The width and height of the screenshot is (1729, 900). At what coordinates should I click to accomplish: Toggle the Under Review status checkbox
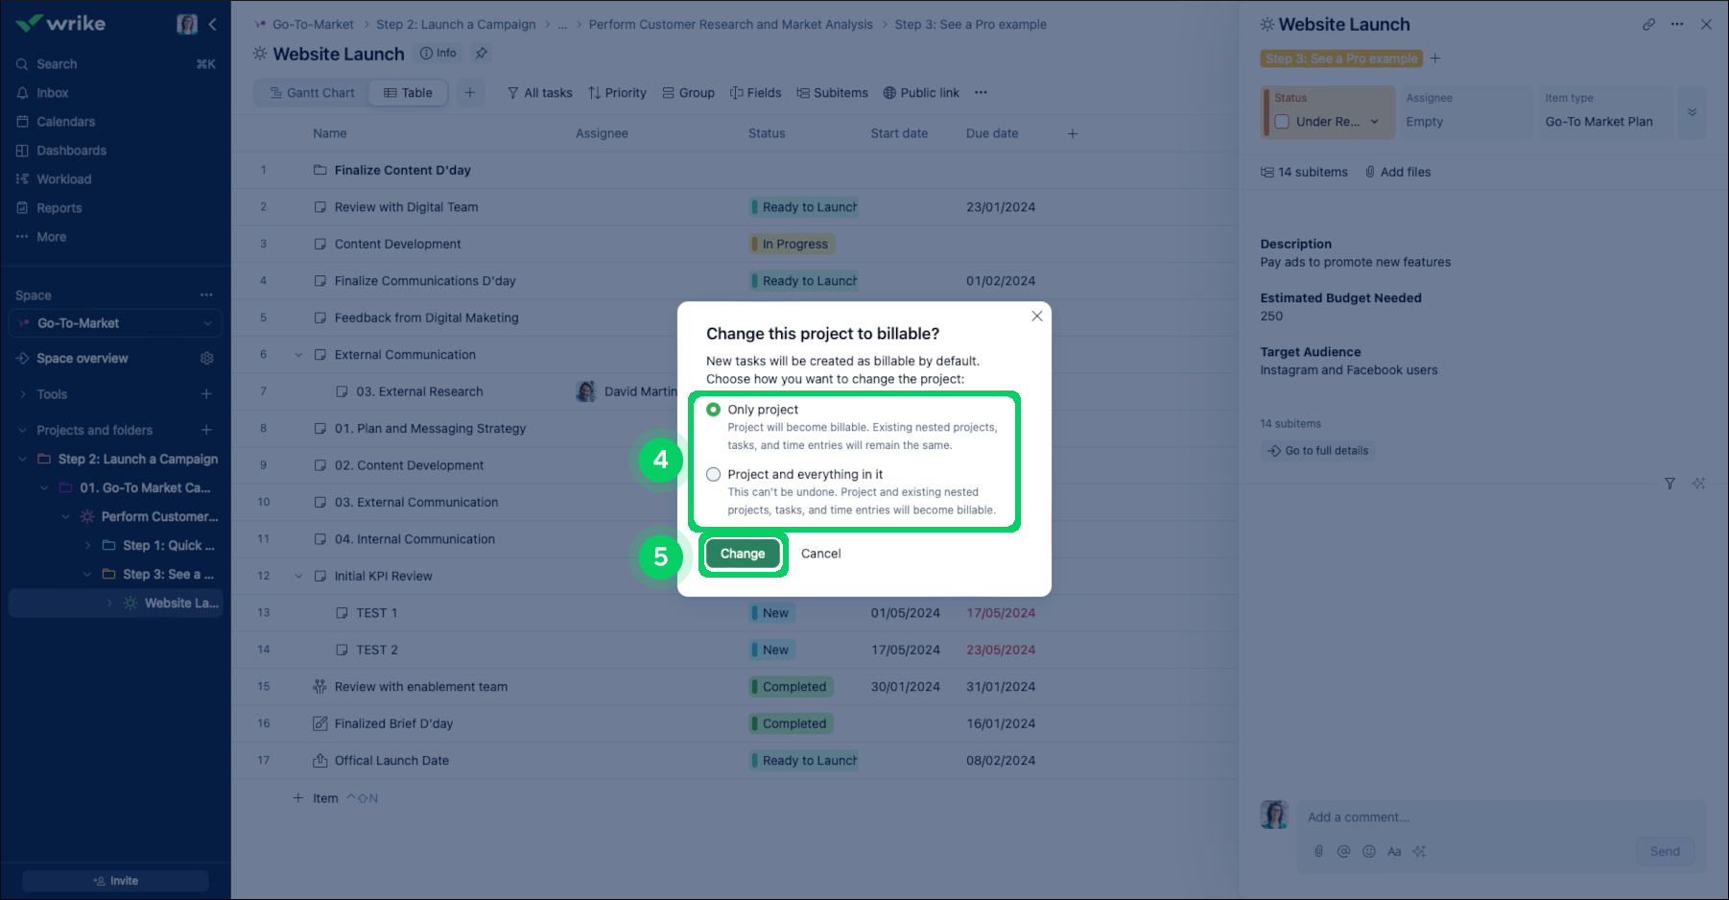point(1282,122)
